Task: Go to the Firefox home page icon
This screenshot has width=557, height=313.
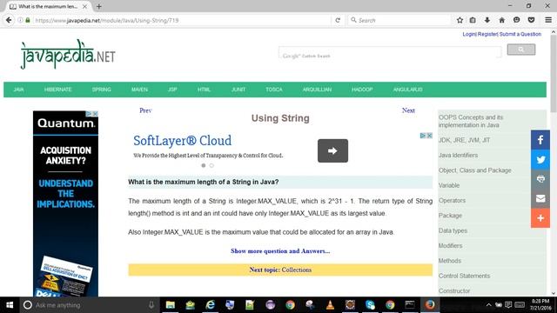Action: click(501, 20)
